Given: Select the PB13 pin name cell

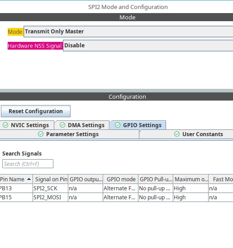Looking at the screenshot, I should click(16, 188).
